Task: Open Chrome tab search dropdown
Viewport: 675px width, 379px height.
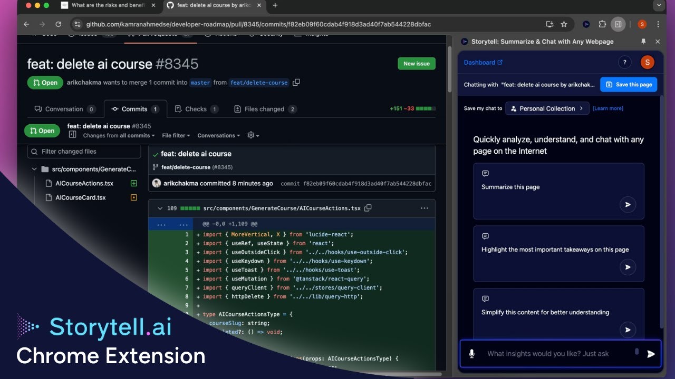Action: pos(659,5)
